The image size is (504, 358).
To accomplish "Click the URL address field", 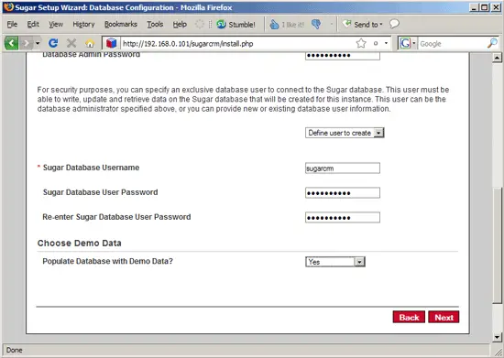I will click(237, 43).
